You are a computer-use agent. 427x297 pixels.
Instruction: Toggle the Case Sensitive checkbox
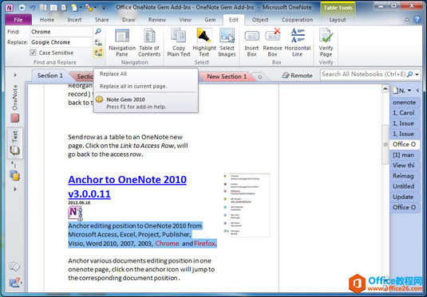pos(33,53)
